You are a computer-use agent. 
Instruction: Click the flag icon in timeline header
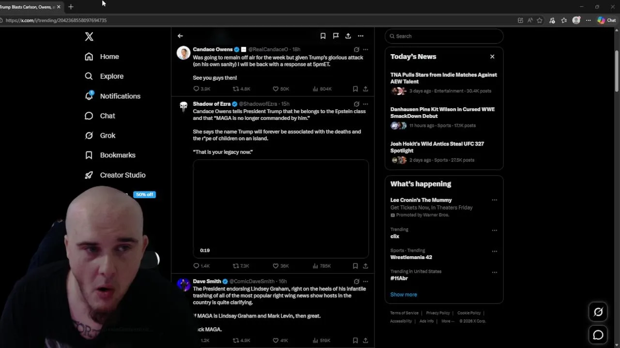pyautogui.click(x=336, y=36)
